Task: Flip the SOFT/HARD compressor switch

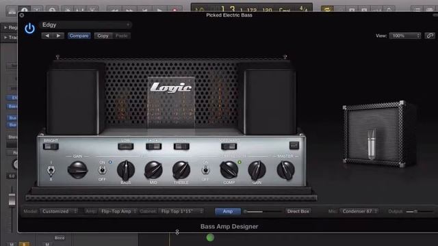Action: pyautogui.click(x=229, y=146)
